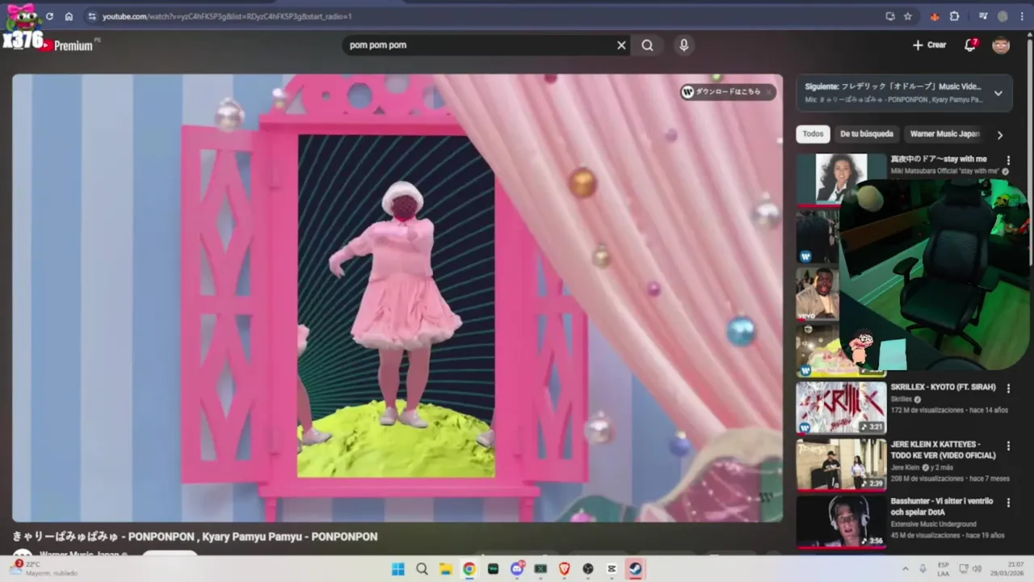
Task: Open JERE KLEIN X KATTEYES video title
Action: tap(943, 449)
